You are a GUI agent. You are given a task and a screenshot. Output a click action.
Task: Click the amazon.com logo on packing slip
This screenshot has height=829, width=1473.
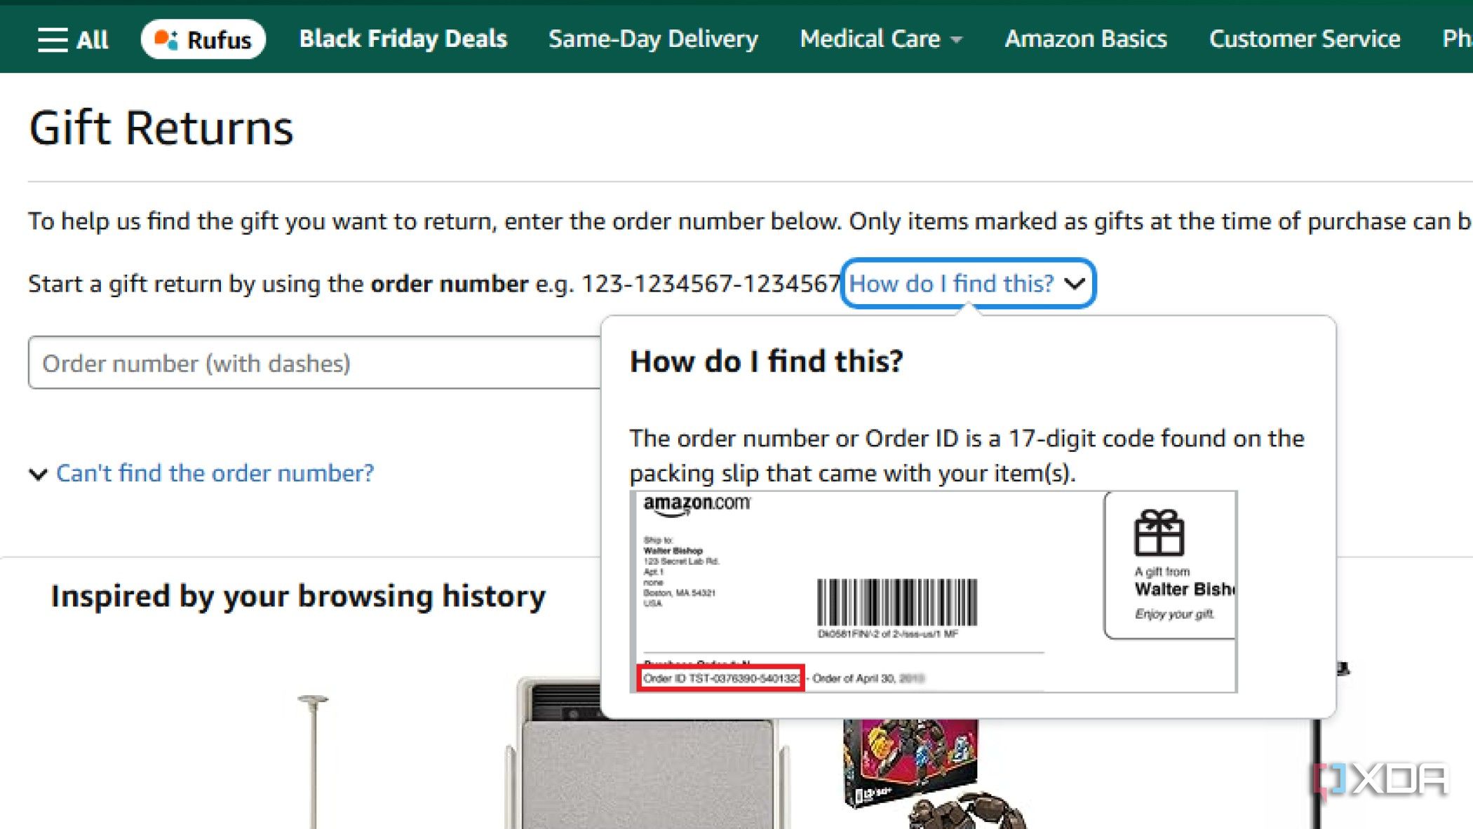point(697,504)
